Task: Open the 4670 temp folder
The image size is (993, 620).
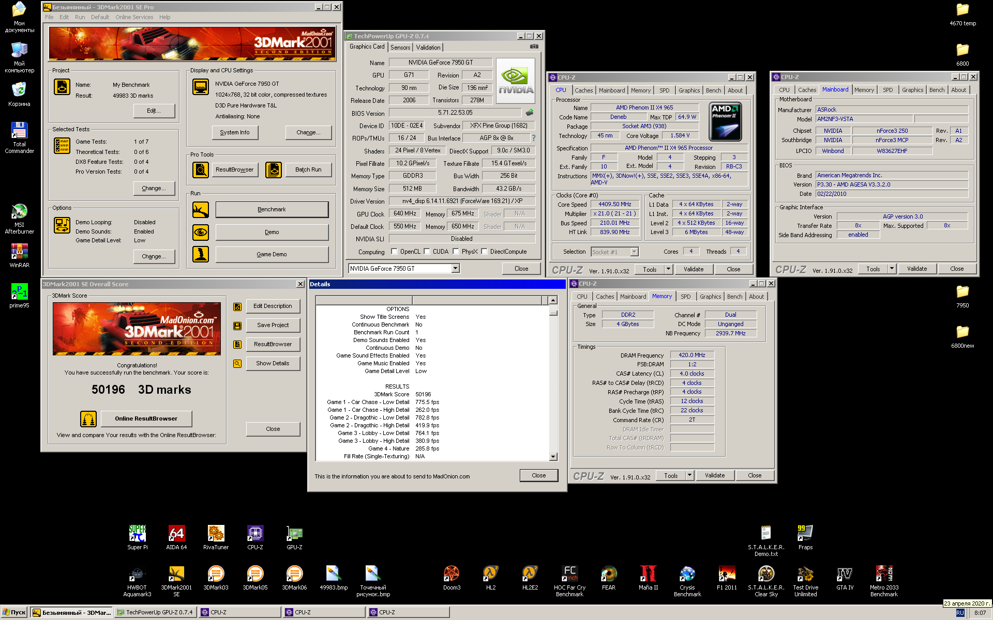Action: point(962,14)
